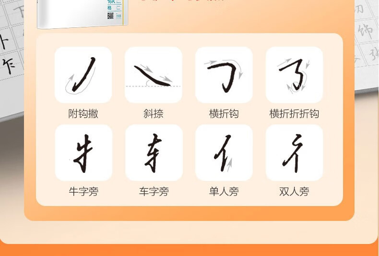The height and width of the screenshot is (256, 379).
Task: Select the 双人旁 radical illustration
Action: point(295,153)
